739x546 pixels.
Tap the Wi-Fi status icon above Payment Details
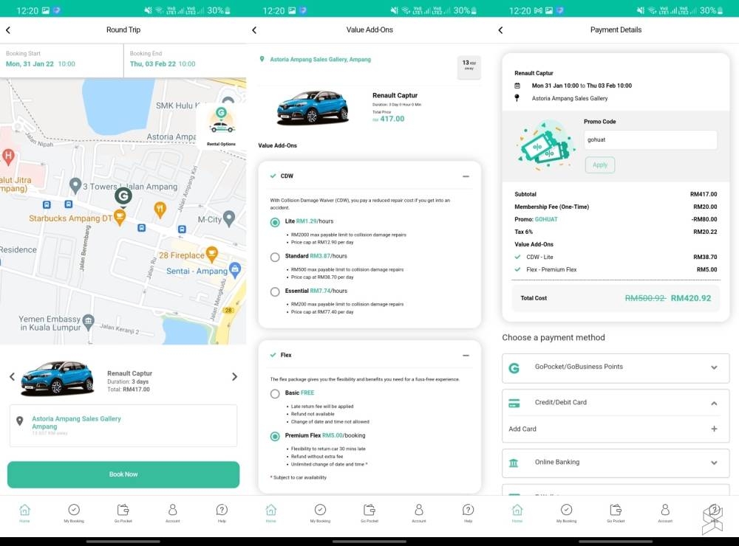click(653, 10)
